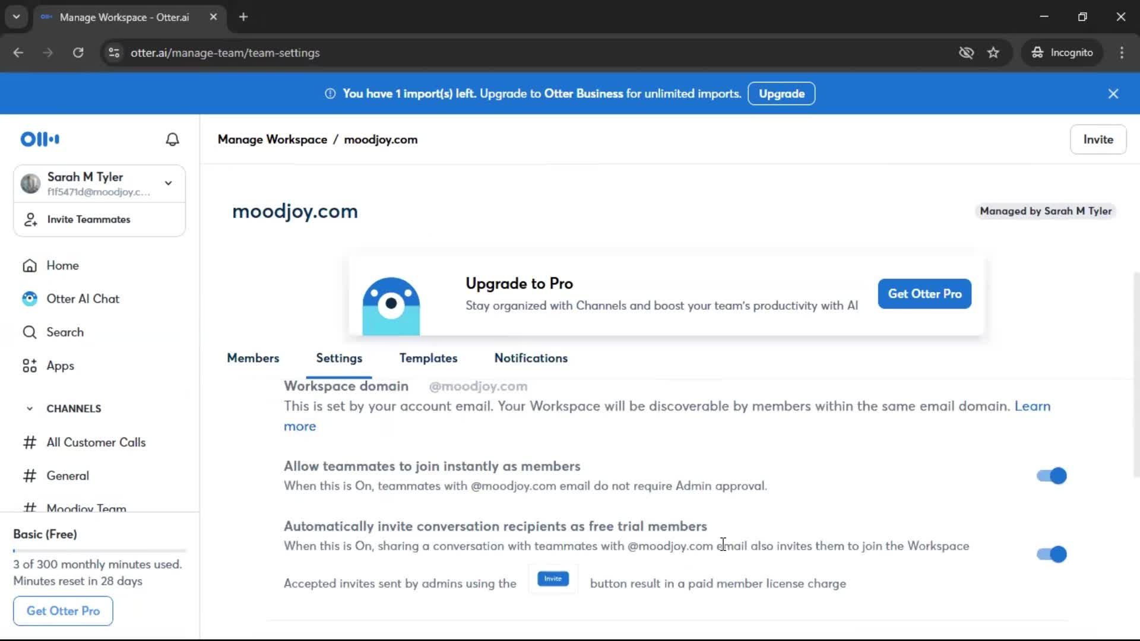Click Get Otter Pro in sidebar
Viewport: 1140px width, 641px height.
click(63, 611)
